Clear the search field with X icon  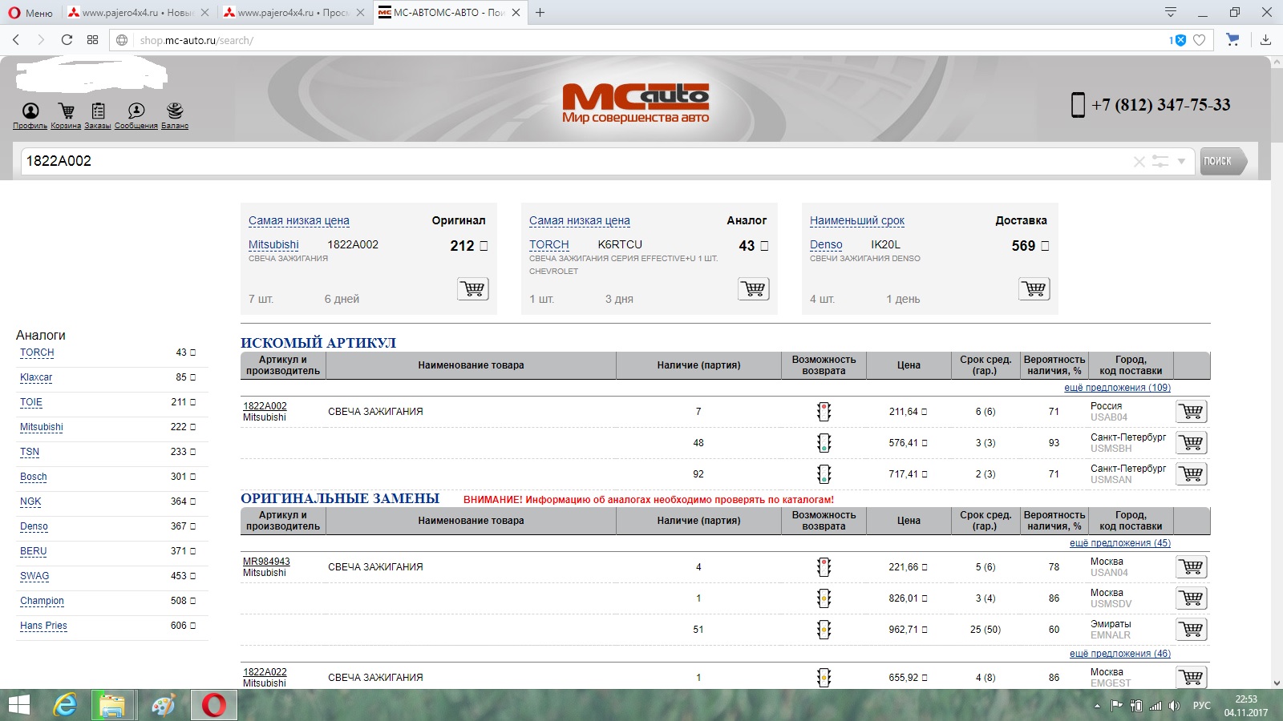click(1139, 162)
